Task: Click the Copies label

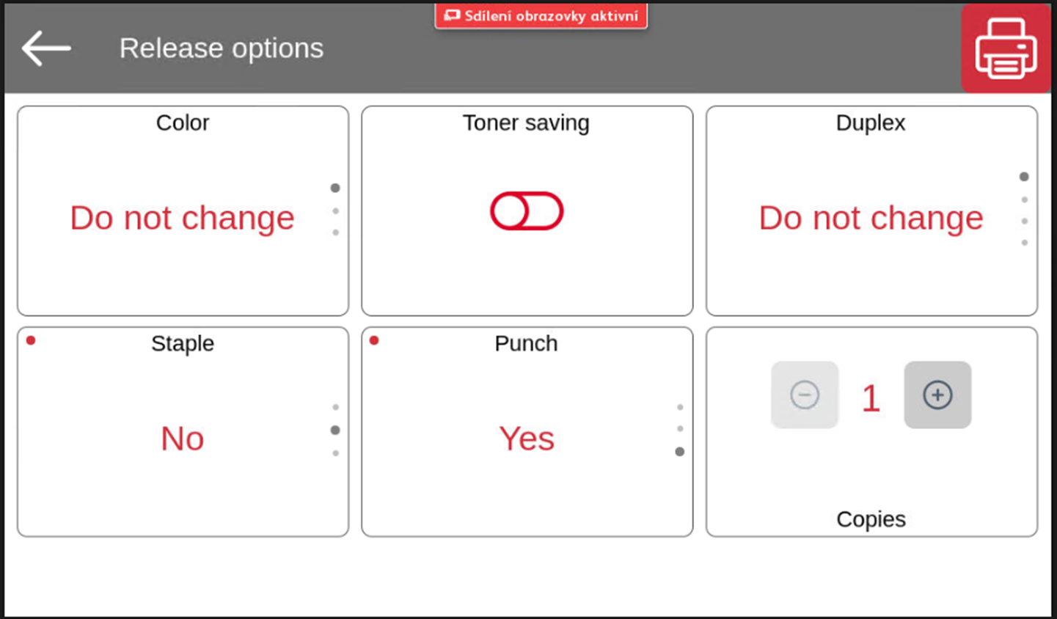Action: pos(871,519)
